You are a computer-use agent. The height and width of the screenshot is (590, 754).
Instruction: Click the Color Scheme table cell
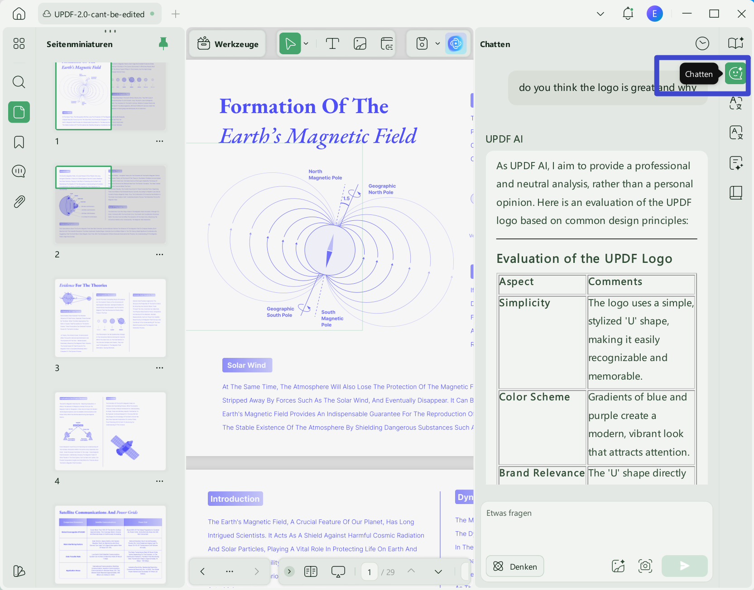(x=542, y=427)
